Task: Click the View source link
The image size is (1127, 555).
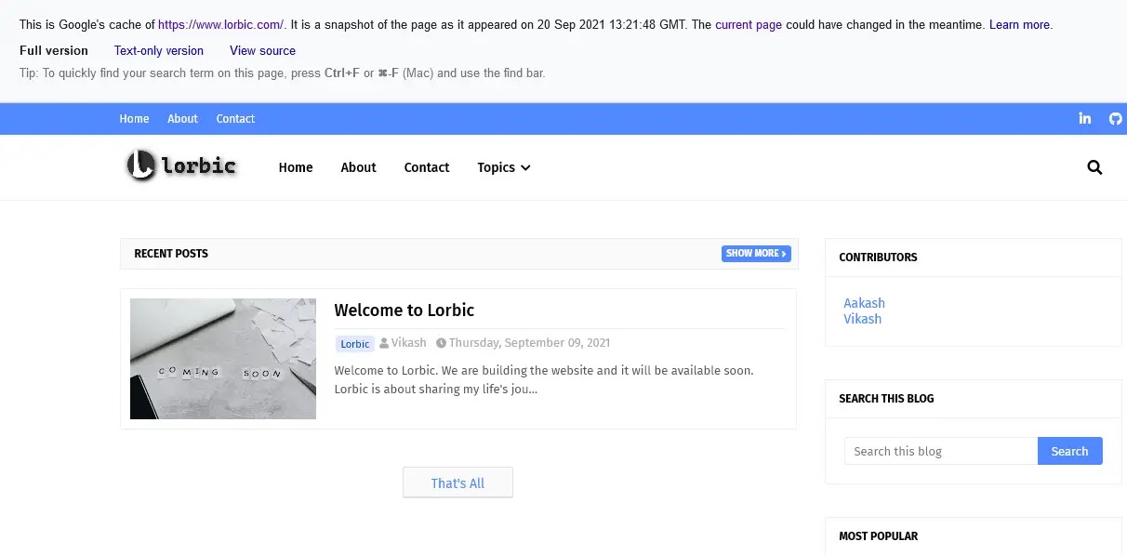Action: click(x=263, y=51)
